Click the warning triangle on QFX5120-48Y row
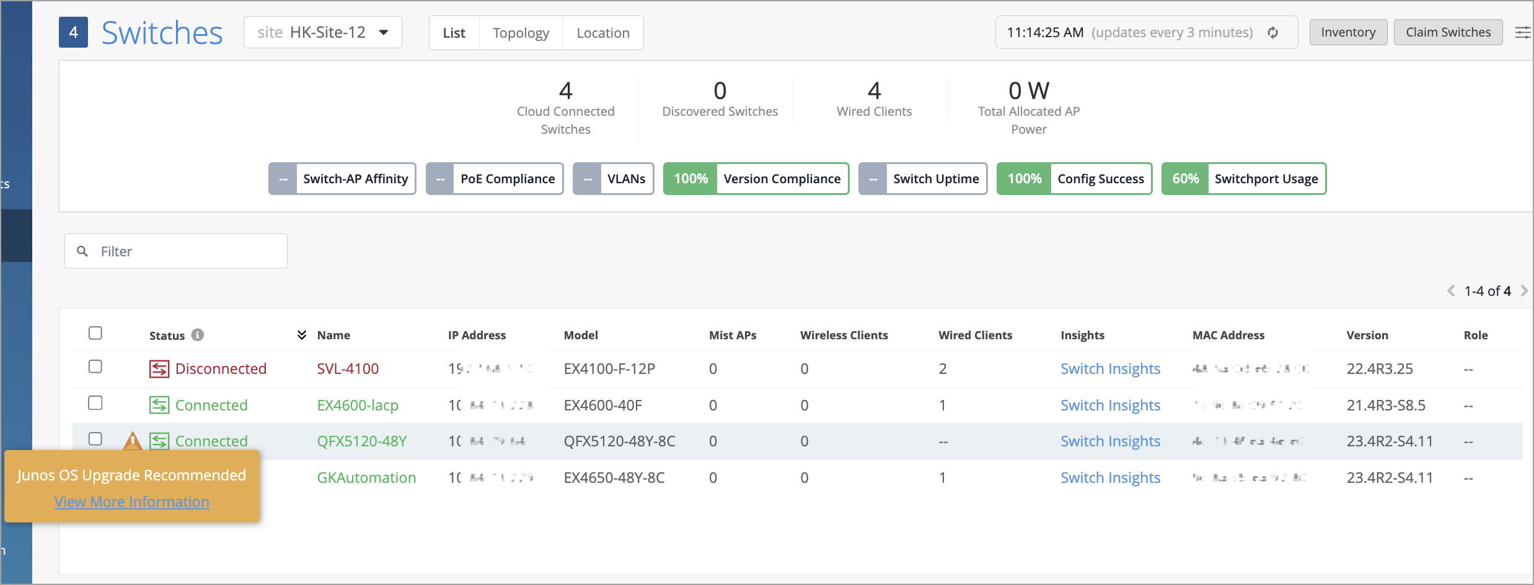Viewport: 1534px width, 585px height. pos(133,441)
